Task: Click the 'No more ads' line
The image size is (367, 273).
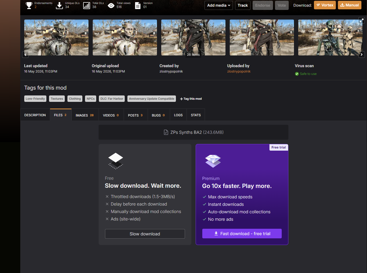Action: 218,219
